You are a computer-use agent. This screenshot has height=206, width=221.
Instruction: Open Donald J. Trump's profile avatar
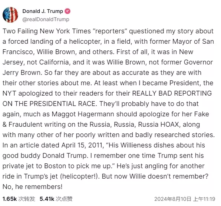point(10,15)
